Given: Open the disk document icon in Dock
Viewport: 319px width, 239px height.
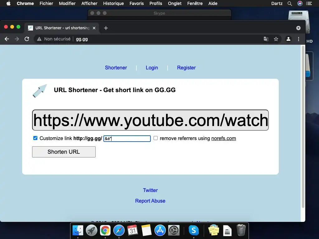Looking at the screenshot, I should (x=227, y=231).
